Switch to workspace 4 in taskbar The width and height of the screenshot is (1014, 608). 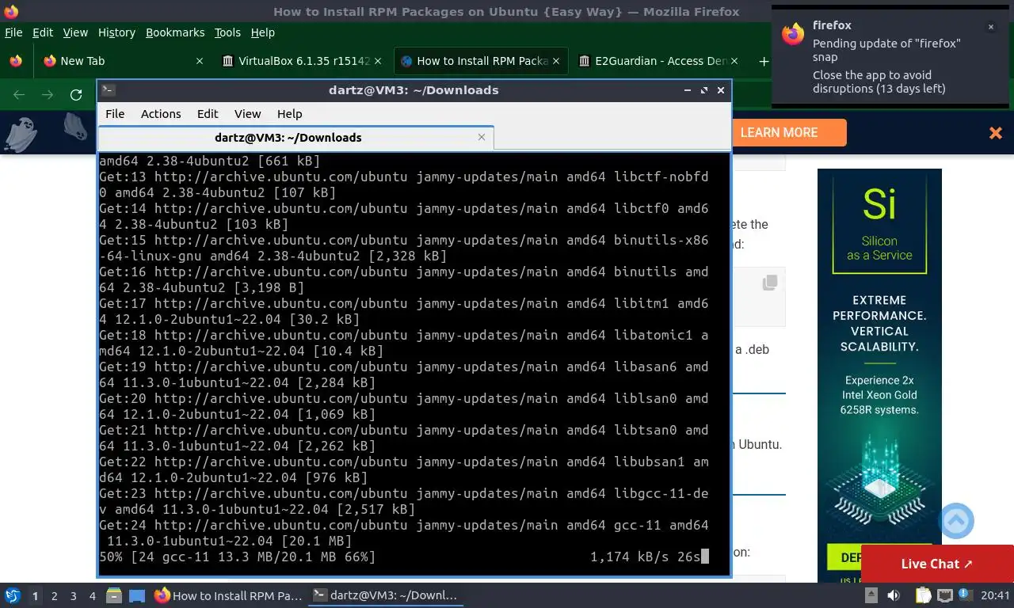click(x=92, y=595)
